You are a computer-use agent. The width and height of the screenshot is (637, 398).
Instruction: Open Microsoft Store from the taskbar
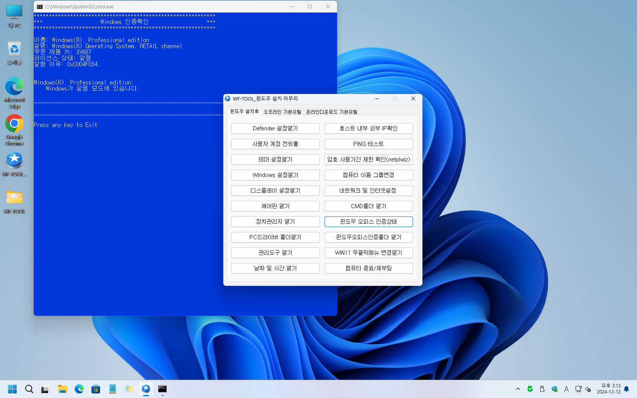pos(96,389)
